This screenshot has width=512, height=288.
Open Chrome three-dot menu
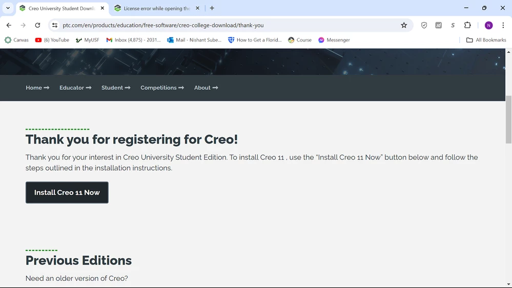pyautogui.click(x=503, y=25)
